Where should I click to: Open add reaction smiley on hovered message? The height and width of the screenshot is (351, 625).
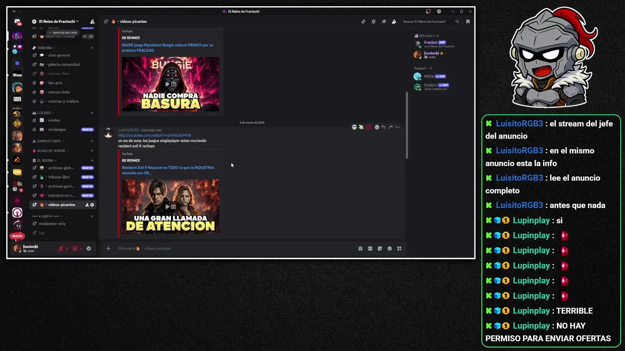[x=376, y=127]
